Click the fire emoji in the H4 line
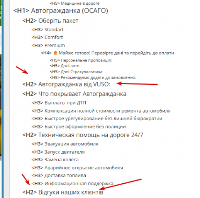Viewport: 200px width, 198px height. pyautogui.click(x=56, y=53)
